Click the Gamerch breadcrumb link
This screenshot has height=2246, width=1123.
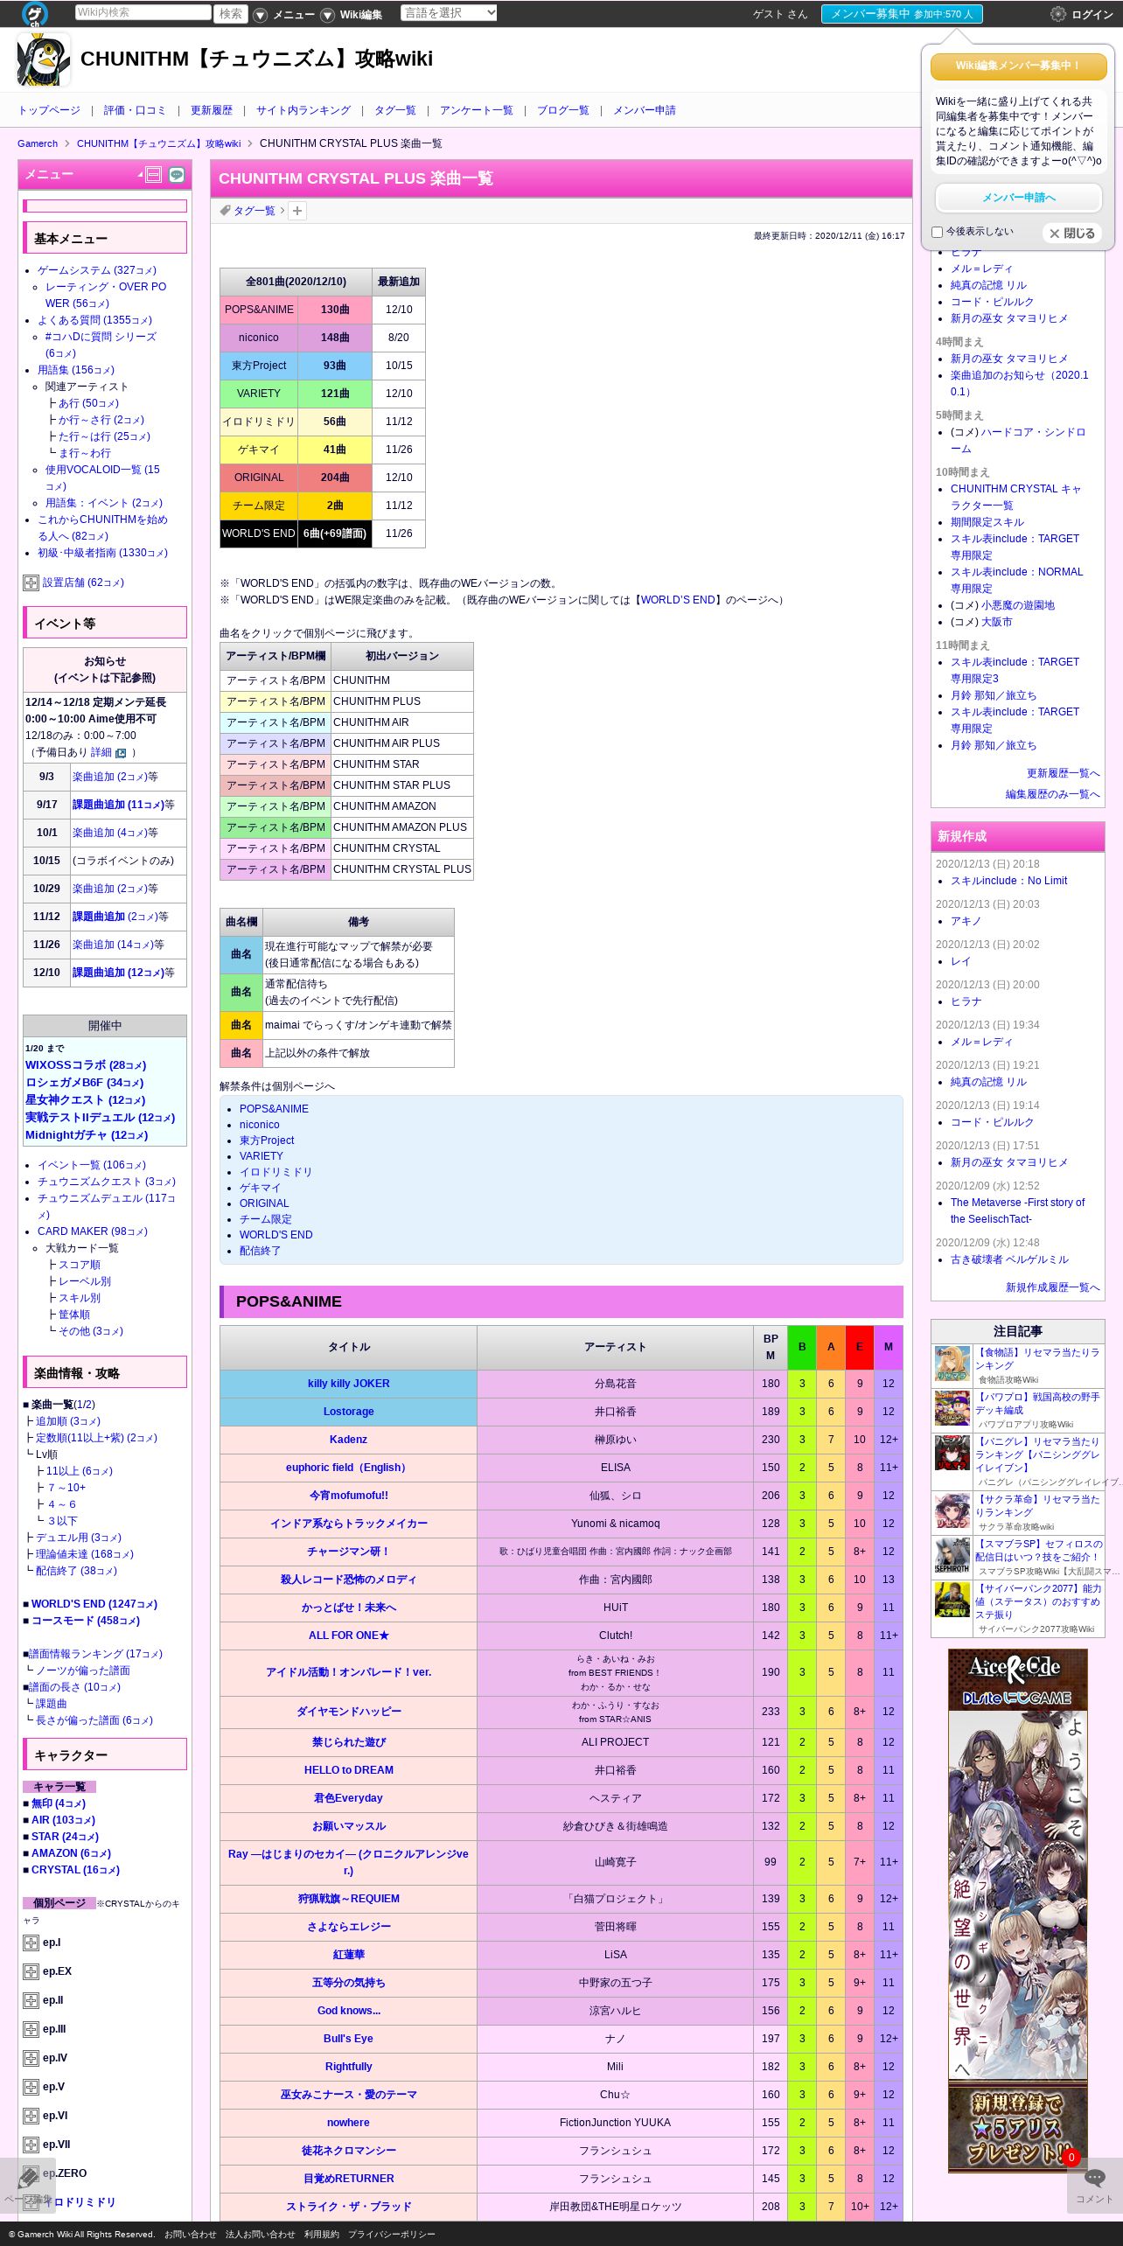pyautogui.click(x=38, y=143)
